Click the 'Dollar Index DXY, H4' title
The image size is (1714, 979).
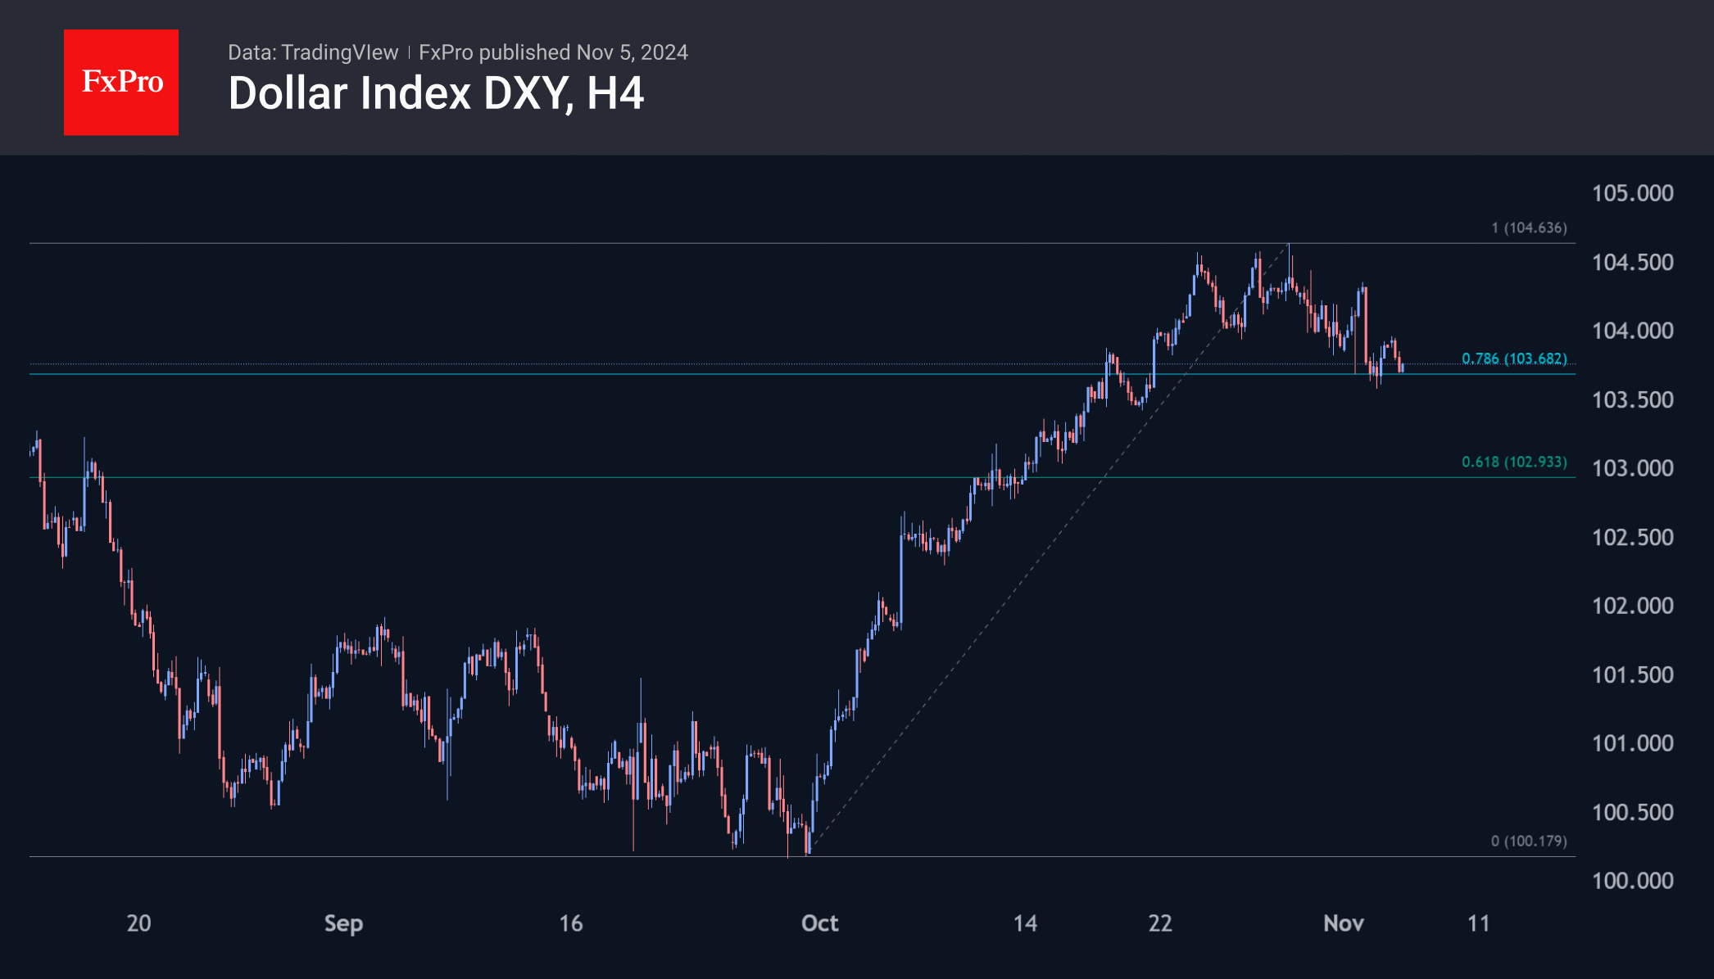pos(436,93)
